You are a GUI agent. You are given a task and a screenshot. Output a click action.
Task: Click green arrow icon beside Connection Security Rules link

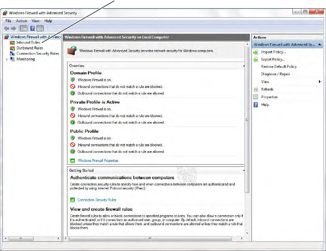72,200
